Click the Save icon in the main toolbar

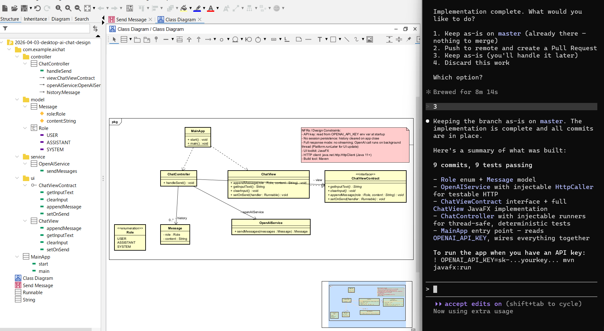pos(24,8)
